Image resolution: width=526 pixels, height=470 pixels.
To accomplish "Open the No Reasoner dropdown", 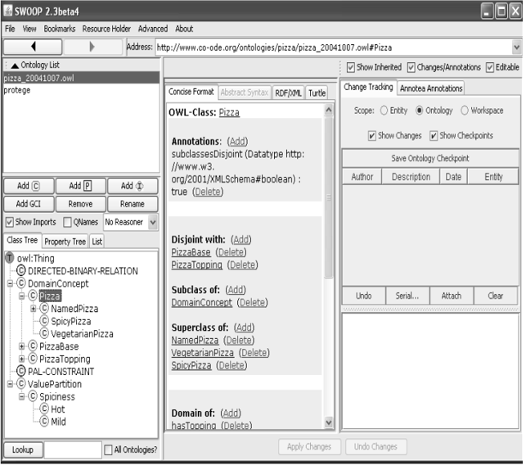I will (152, 222).
